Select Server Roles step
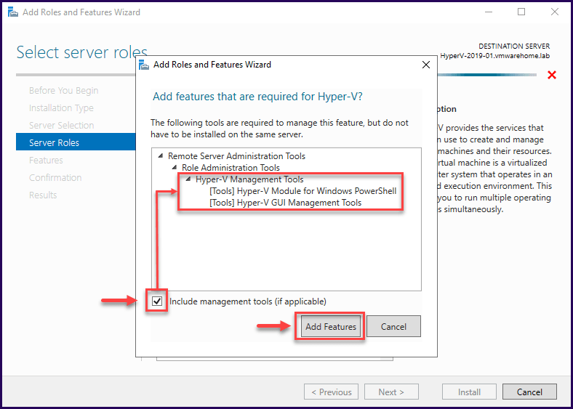Screen dimensions: 573x409 click(76, 143)
